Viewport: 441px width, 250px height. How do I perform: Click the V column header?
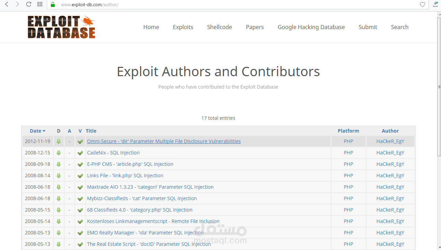click(80, 131)
